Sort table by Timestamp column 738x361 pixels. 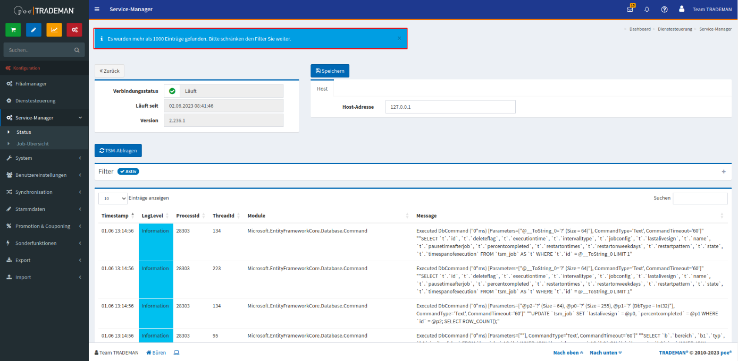tap(115, 216)
